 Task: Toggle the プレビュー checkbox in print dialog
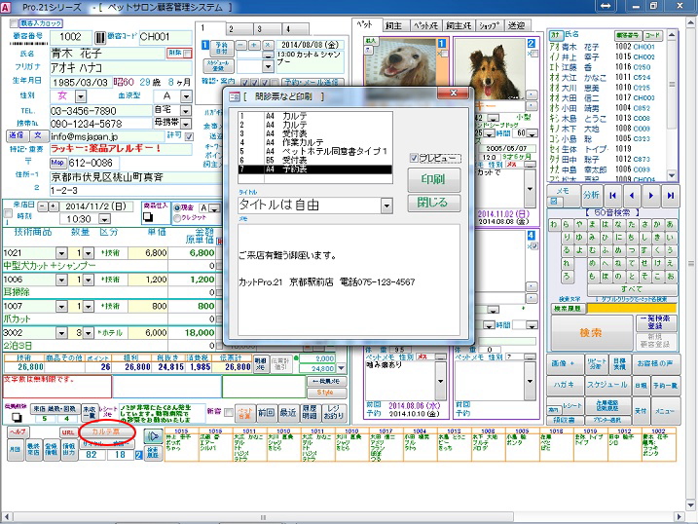(x=414, y=158)
